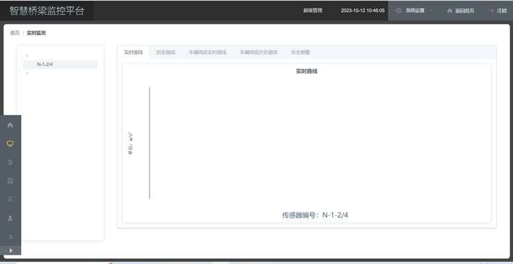Go to the 安全预警 tab
Screen dimensions: 513x264
pyautogui.click(x=300, y=52)
